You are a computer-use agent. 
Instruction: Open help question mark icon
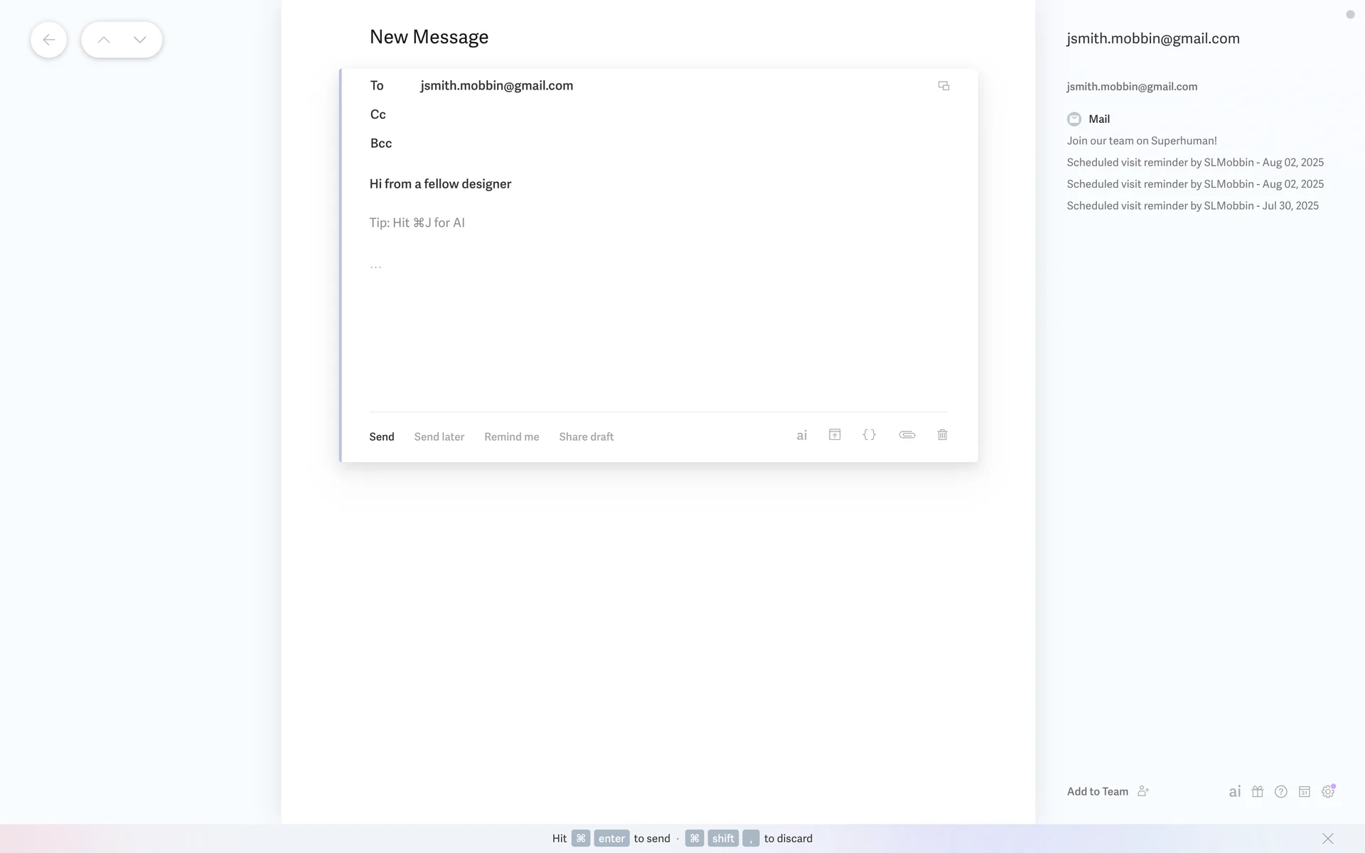(1280, 792)
